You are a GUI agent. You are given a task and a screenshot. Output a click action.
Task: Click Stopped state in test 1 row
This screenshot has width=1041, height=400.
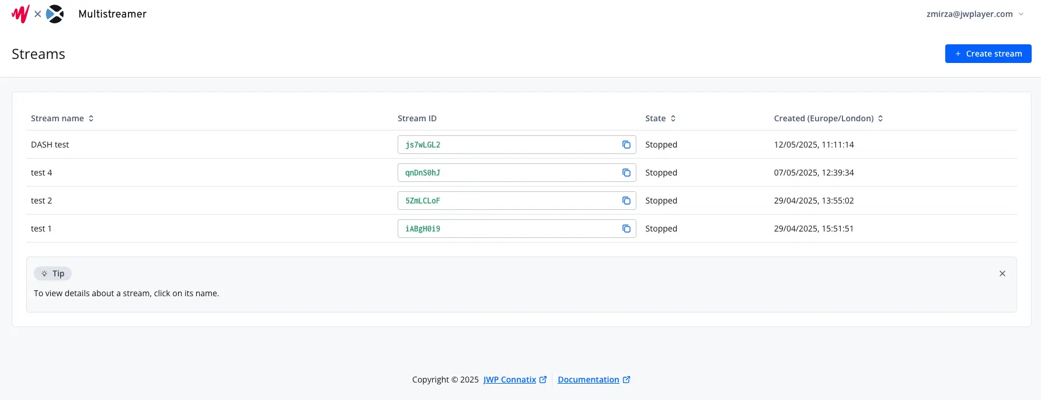click(x=661, y=229)
